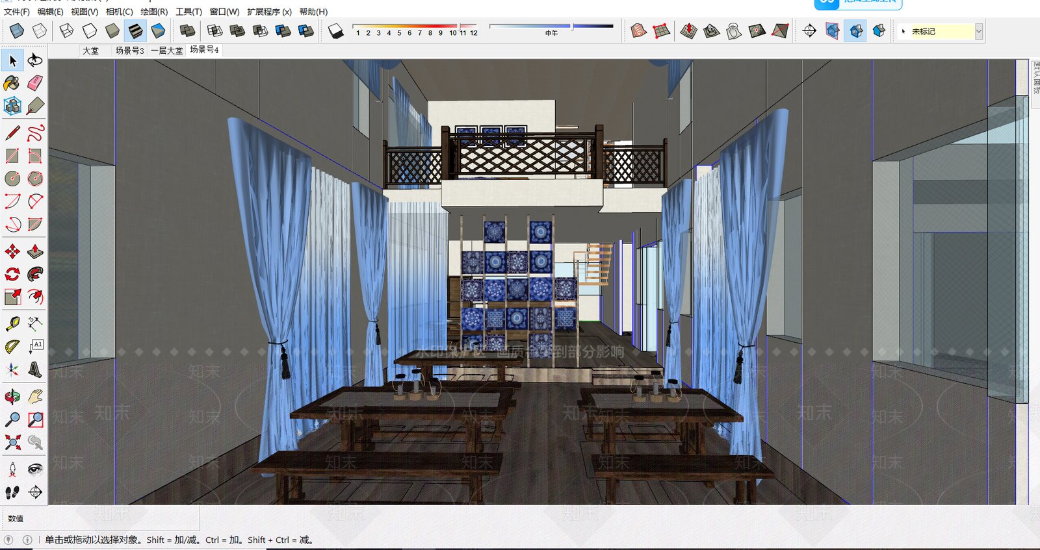
Task: Select the Circle tool
Action: click(12, 179)
